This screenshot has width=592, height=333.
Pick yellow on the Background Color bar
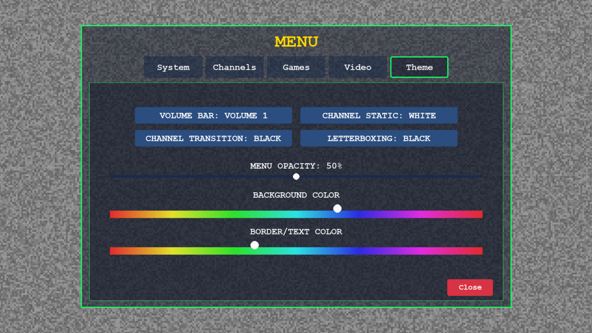point(172,214)
